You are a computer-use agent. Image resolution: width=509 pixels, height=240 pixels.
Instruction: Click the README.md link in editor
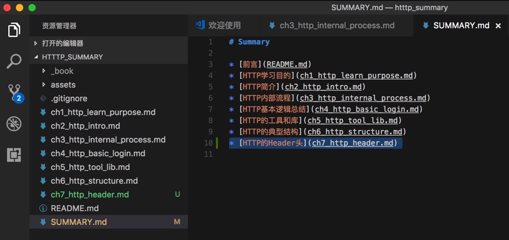pos(287,64)
